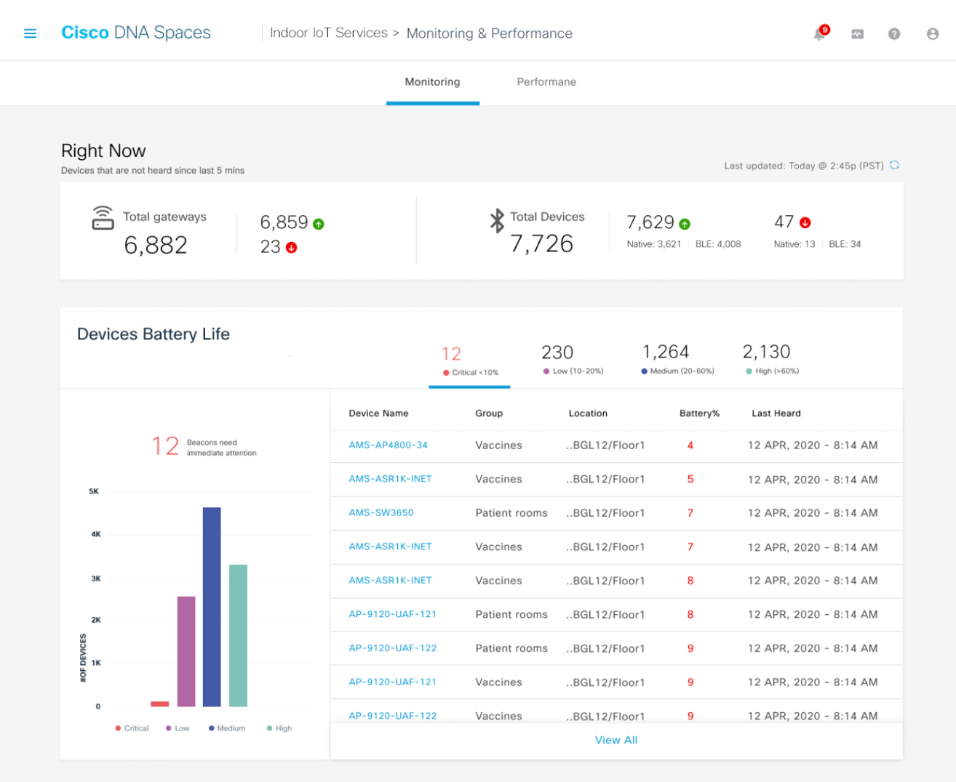
Task: Go to Indoor IoT Services breadcrumb
Action: click(x=328, y=33)
